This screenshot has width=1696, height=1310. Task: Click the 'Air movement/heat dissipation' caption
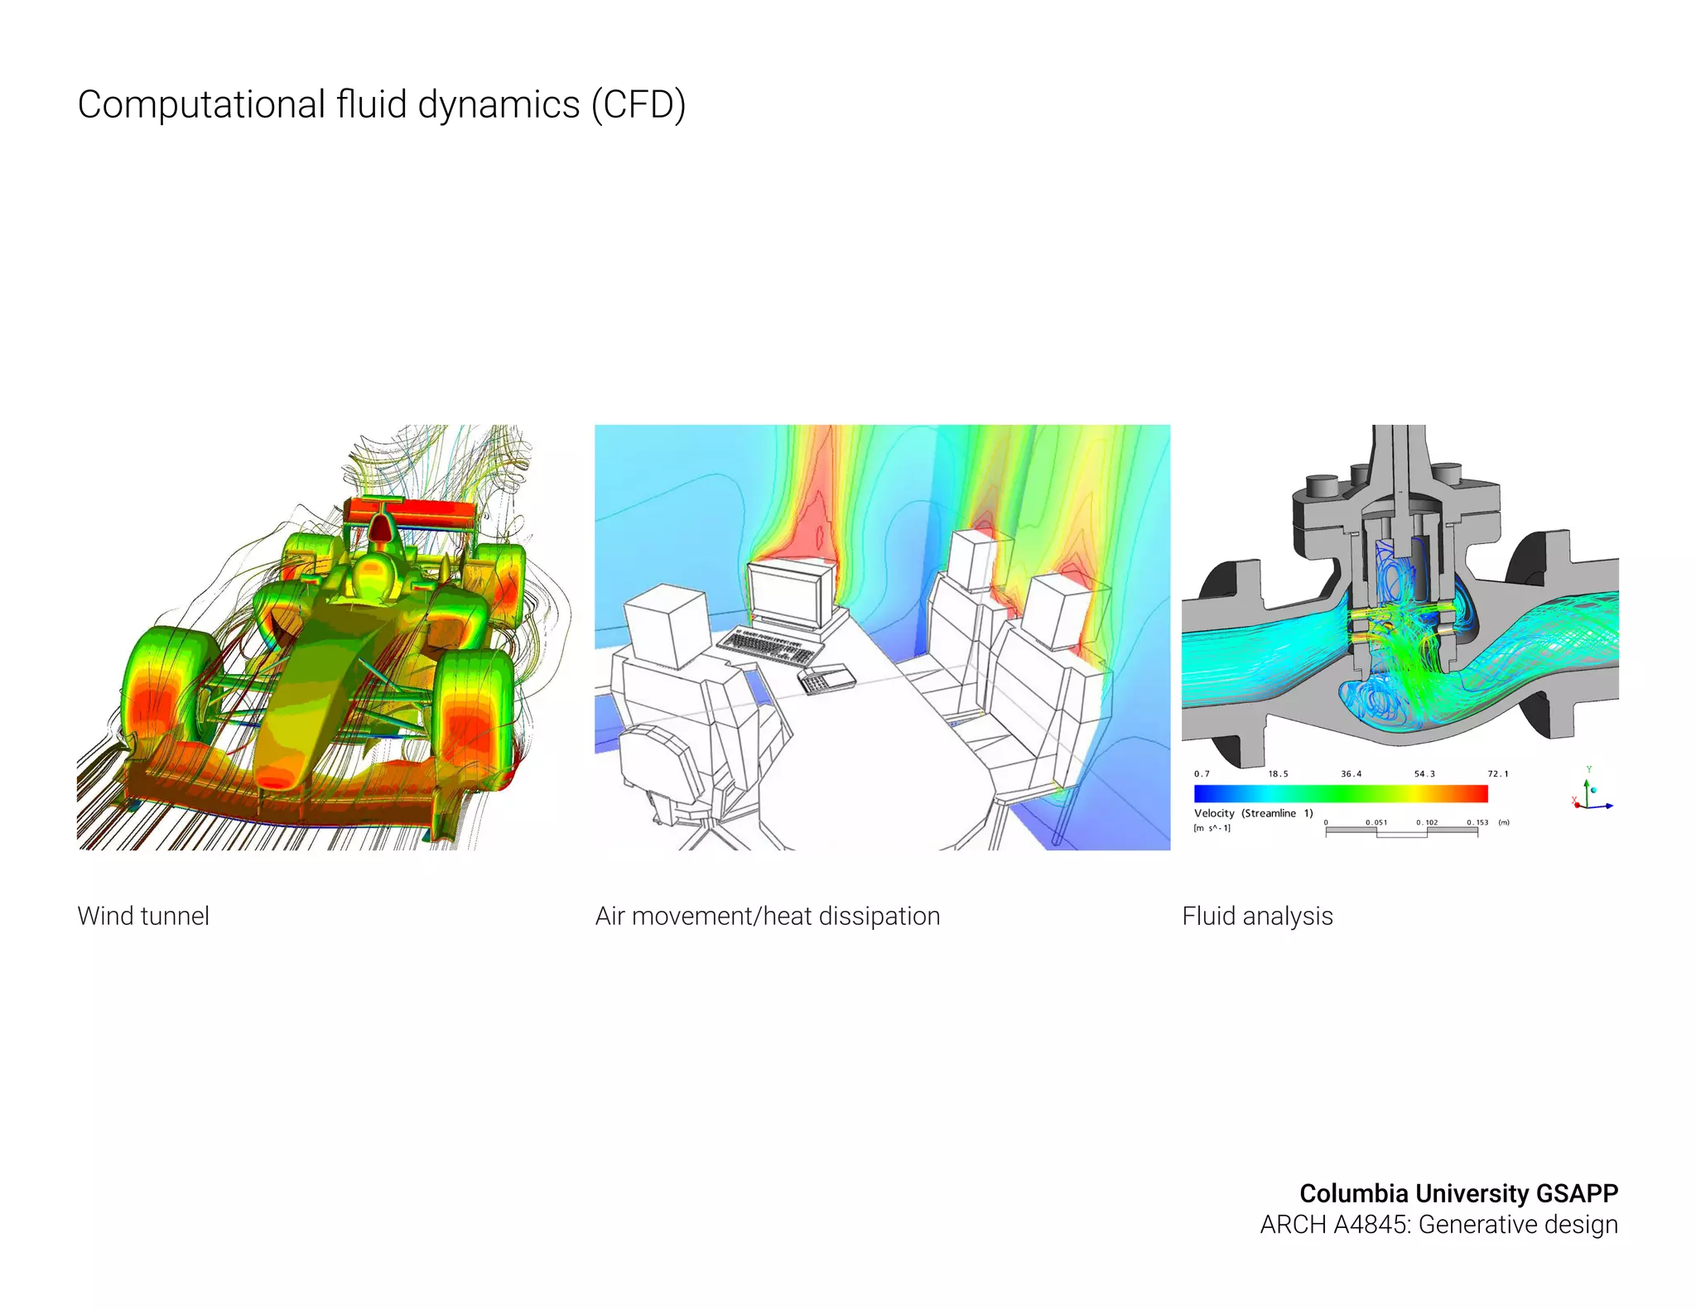click(768, 916)
